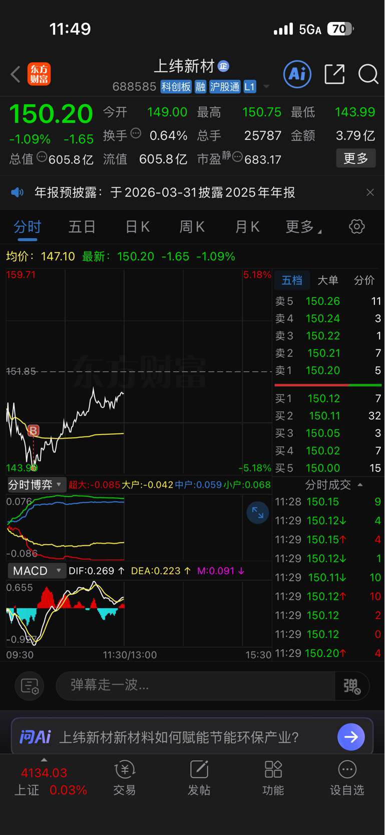This screenshot has width=385, height=835.
Task: Open the search magnifier icon
Action: 368,74
